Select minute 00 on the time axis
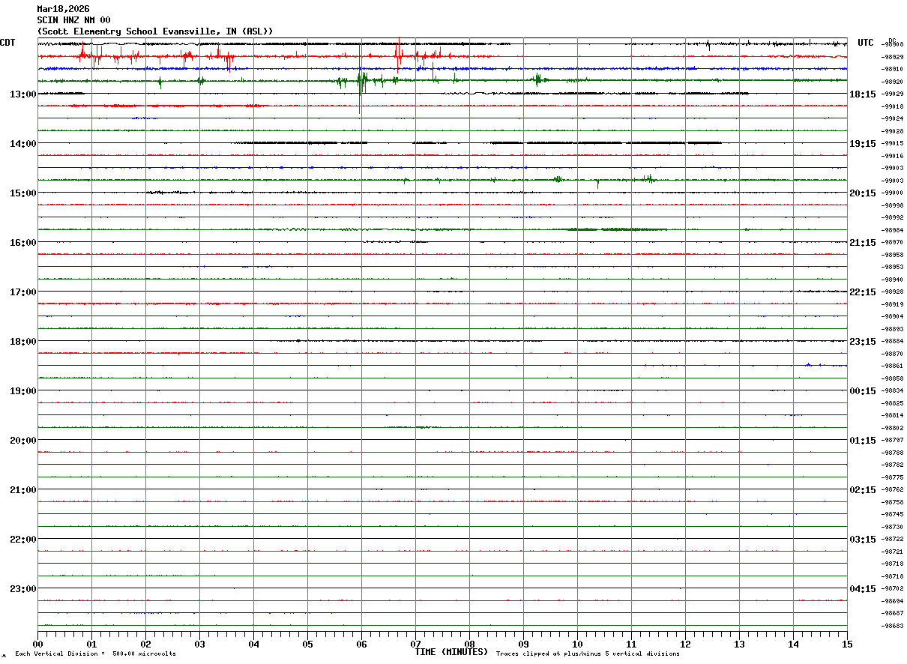The height and width of the screenshot is (664, 907). tap(38, 644)
